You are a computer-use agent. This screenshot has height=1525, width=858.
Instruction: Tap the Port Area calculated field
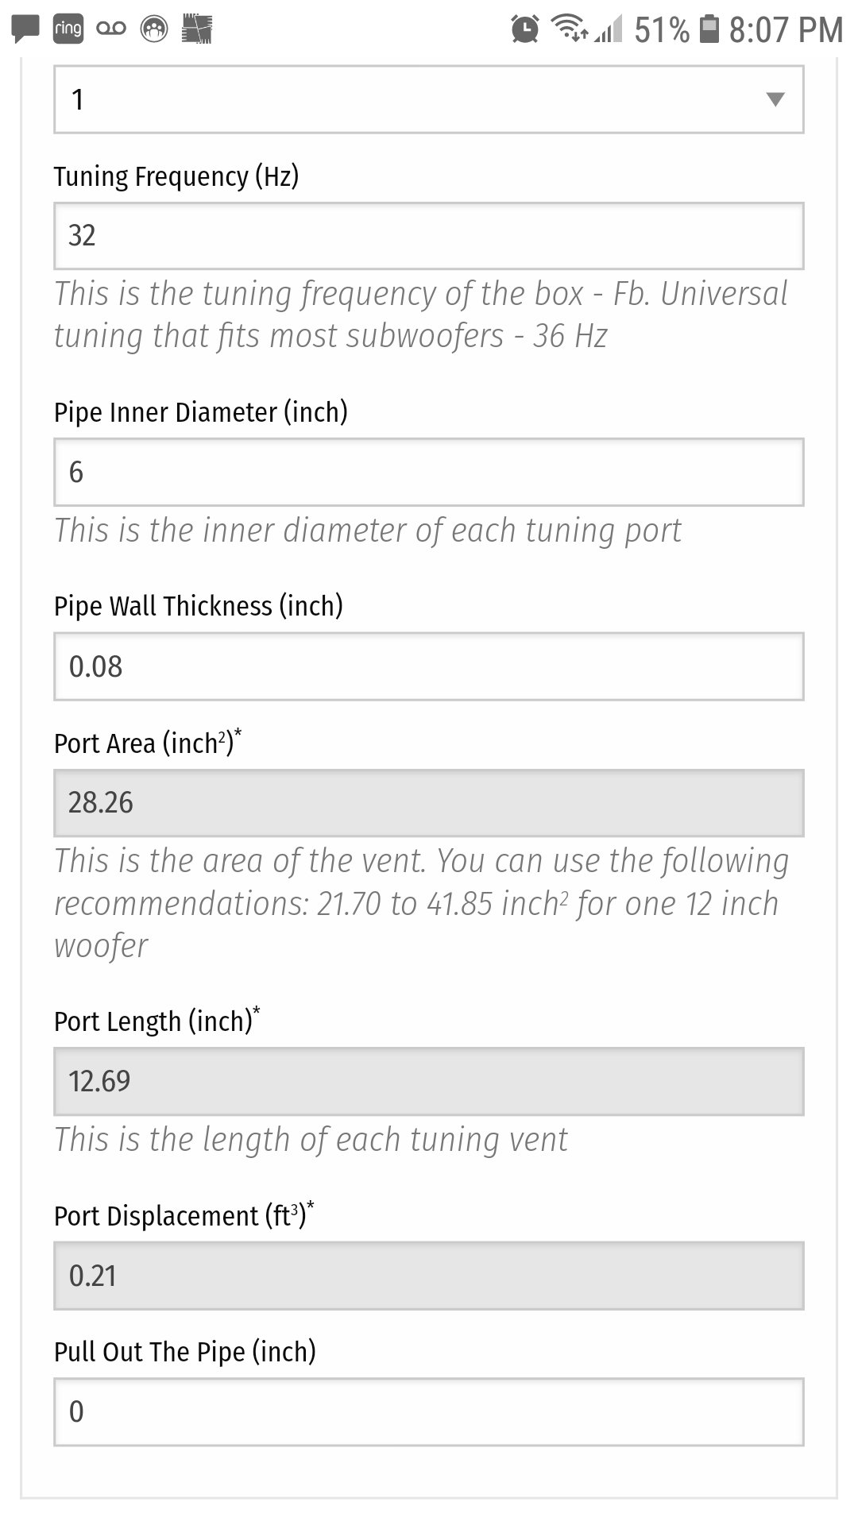click(x=429, y=803)
